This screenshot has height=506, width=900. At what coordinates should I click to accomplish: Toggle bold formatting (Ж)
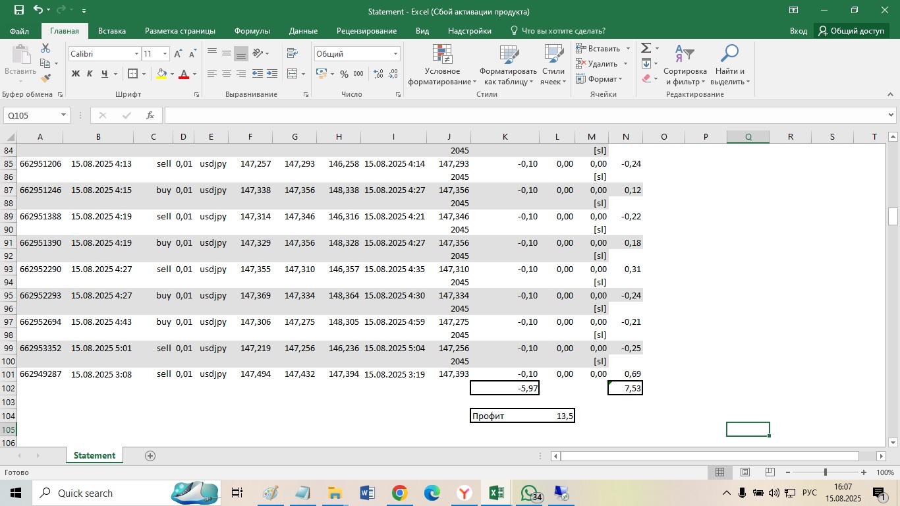(x=75, y=74)
